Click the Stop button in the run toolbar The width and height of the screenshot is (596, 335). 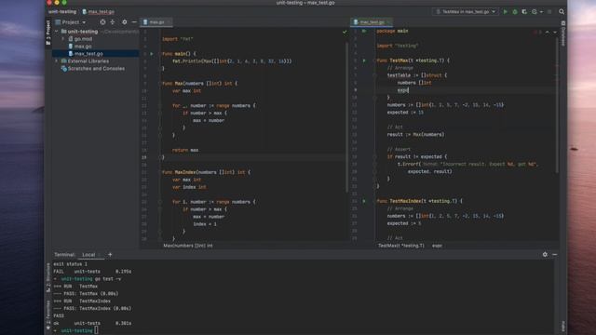coord(549,12)
